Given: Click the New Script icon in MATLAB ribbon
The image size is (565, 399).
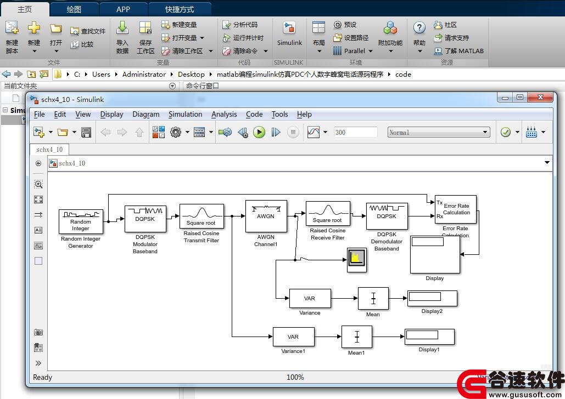Looking at the screenshot, I should 12,28.
